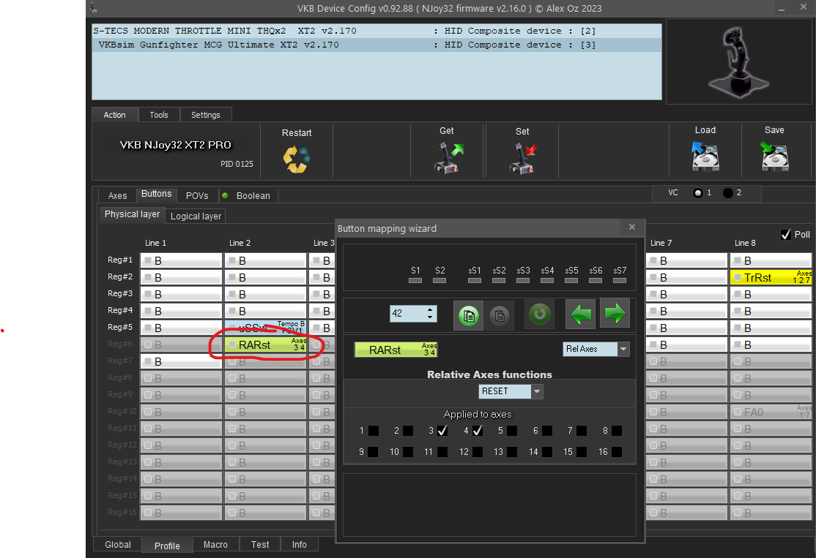Open the Rel Axes function type dropdown
Viewport: 816px width, 558px height.
[x=623, y=350]
